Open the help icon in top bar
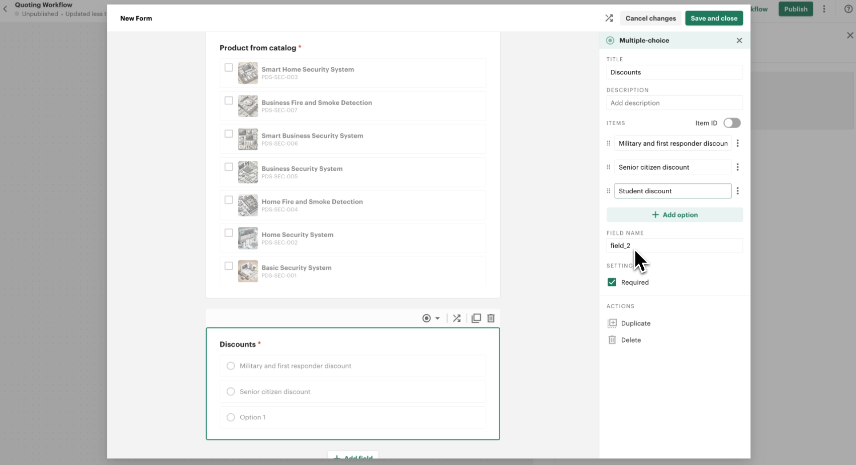Viewport: 856px width, 465px height. click(848, 9)
